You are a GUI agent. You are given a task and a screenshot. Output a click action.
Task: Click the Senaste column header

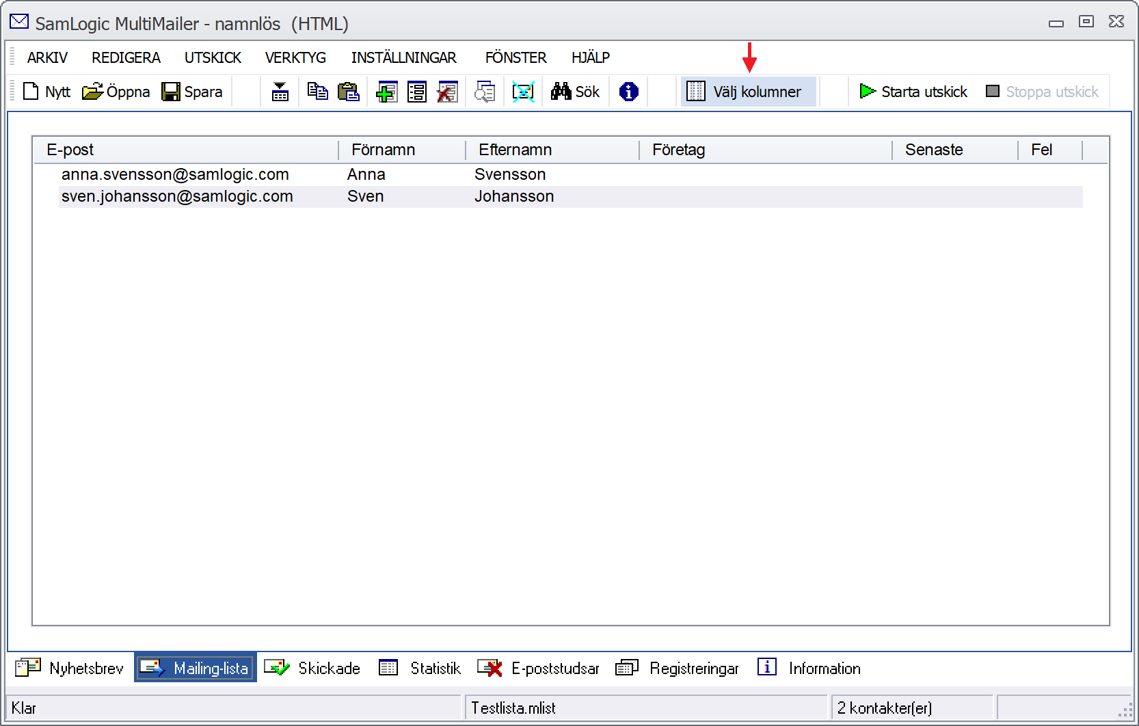point(955,150)
